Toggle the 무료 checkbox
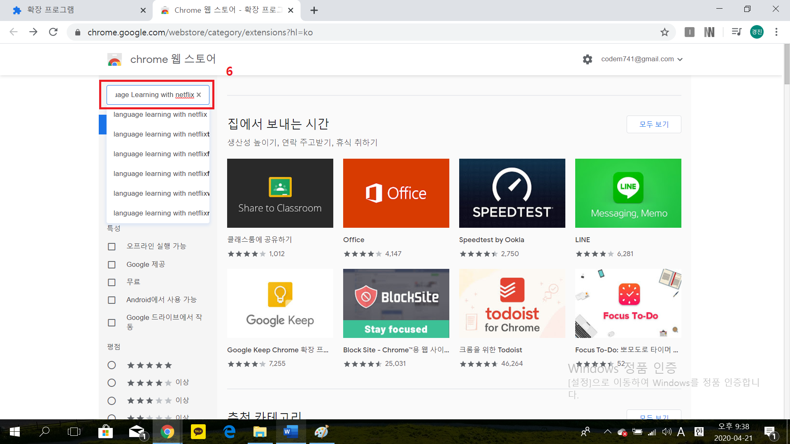Screen dimensions: 790x444 [x=112, y=282]
